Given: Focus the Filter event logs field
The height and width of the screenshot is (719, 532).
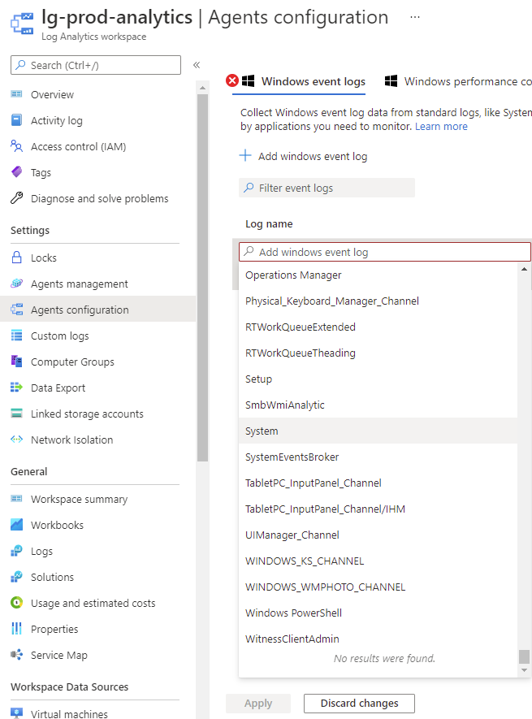Looking at the screenshot, I should (x=327, y=188).
